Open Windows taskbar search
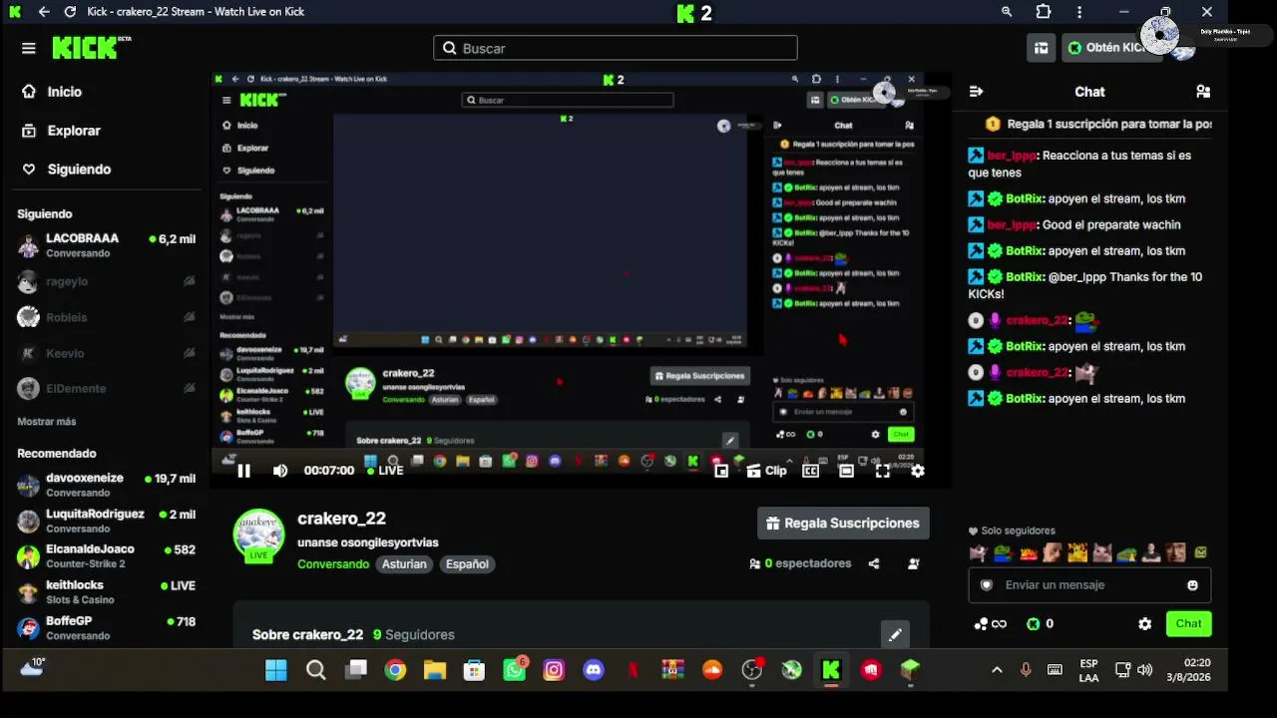Image resolution: width=1277 pixels, height=718 pixels. [x=316, y=670]
